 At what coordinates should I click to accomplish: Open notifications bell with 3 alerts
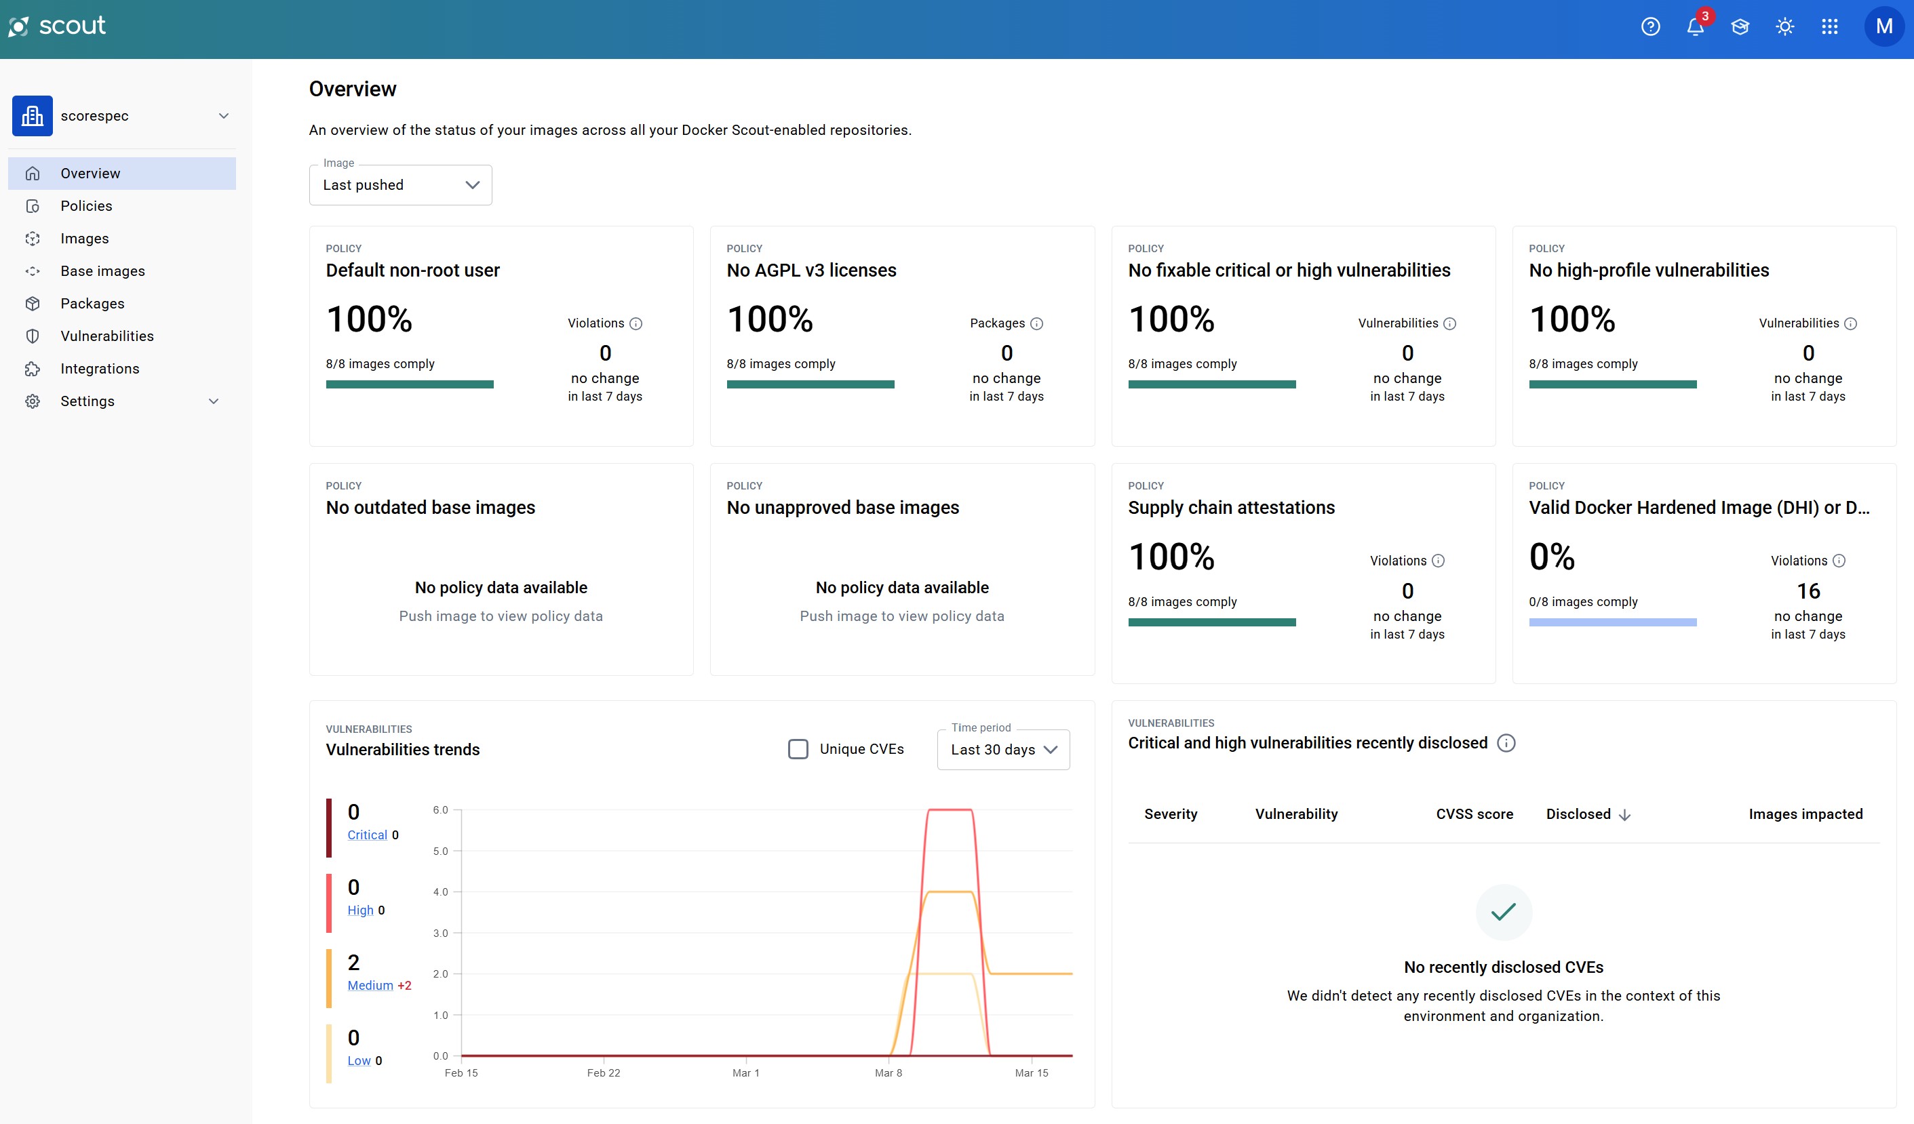pyautogui.click(x=1695, y=27)
